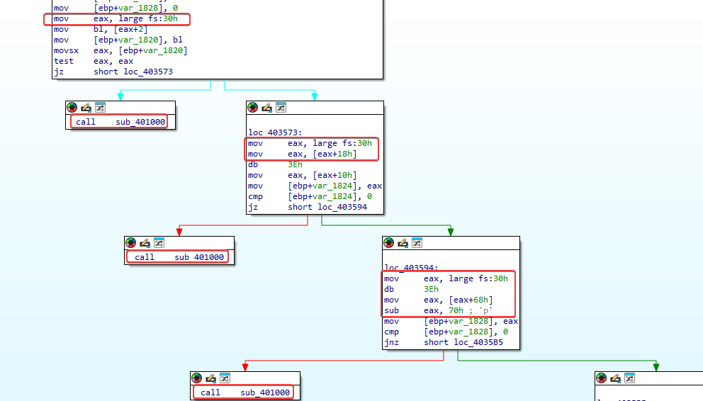Click color palette icon on cut-off bottom-right node
Viewport: 703px width, 401px height.
coord(602,378)
